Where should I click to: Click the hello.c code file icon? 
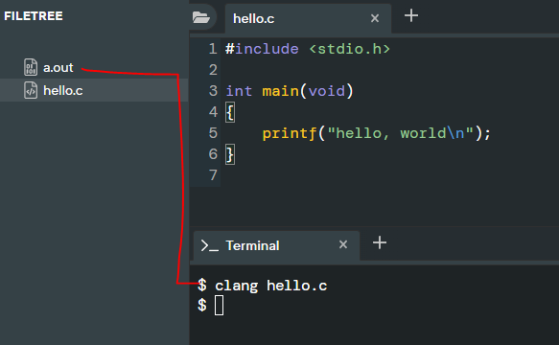coord(31,90)
